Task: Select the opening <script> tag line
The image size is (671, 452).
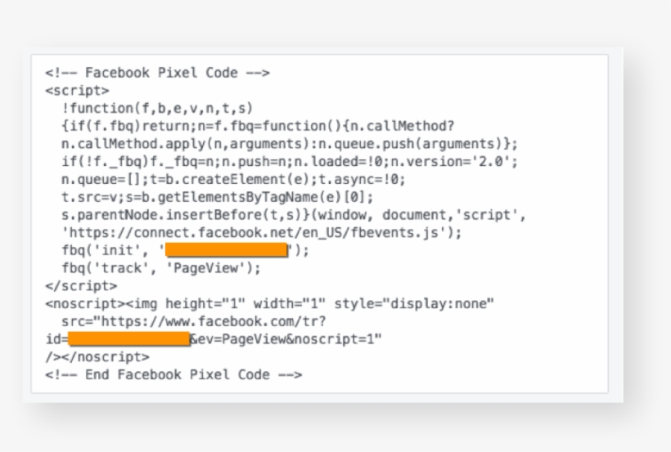Action: (78, 91)
